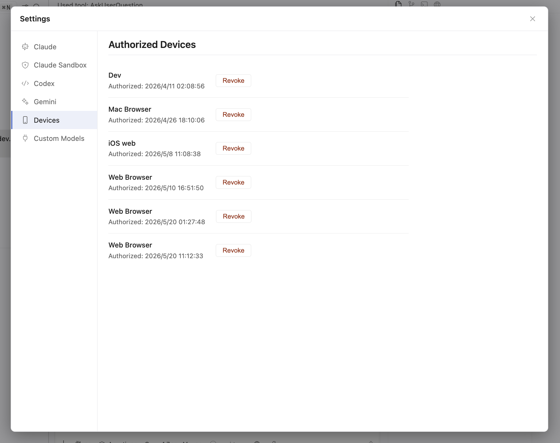Click the Codex code brackets icon

[x=25, y=83]
